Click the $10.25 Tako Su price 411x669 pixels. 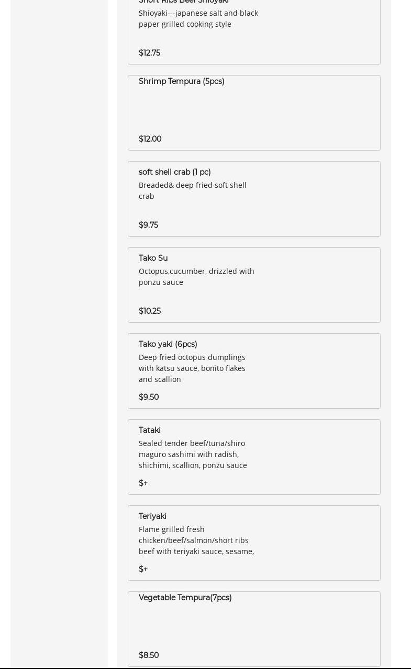149,311
